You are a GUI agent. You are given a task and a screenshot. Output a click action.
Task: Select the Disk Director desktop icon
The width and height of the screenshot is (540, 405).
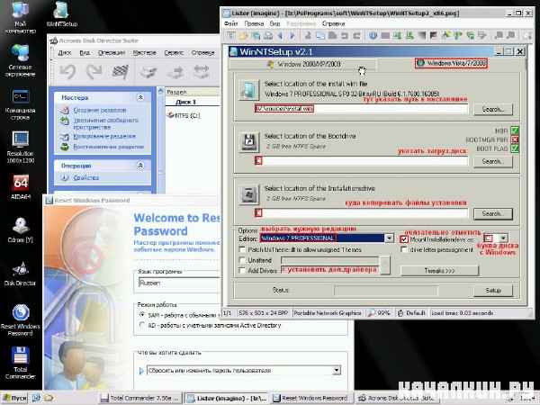20,274
